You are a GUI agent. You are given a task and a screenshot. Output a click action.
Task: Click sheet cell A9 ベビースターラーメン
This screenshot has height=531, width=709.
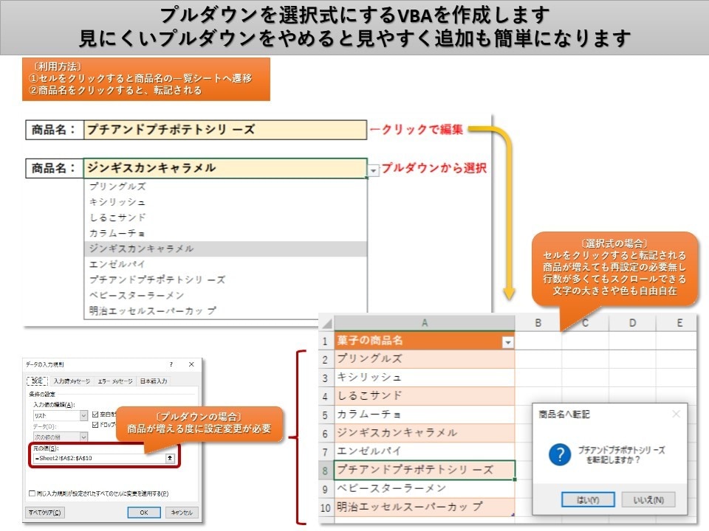[424, 488]
